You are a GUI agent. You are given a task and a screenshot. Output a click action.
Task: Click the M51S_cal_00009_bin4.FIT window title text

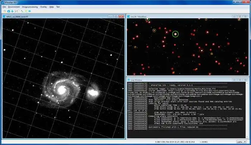[x=17, y=17]
